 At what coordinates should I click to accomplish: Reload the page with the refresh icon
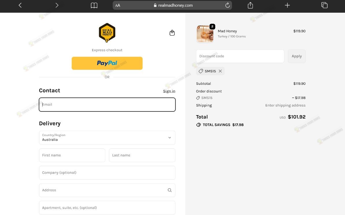[x=227, y=5]
